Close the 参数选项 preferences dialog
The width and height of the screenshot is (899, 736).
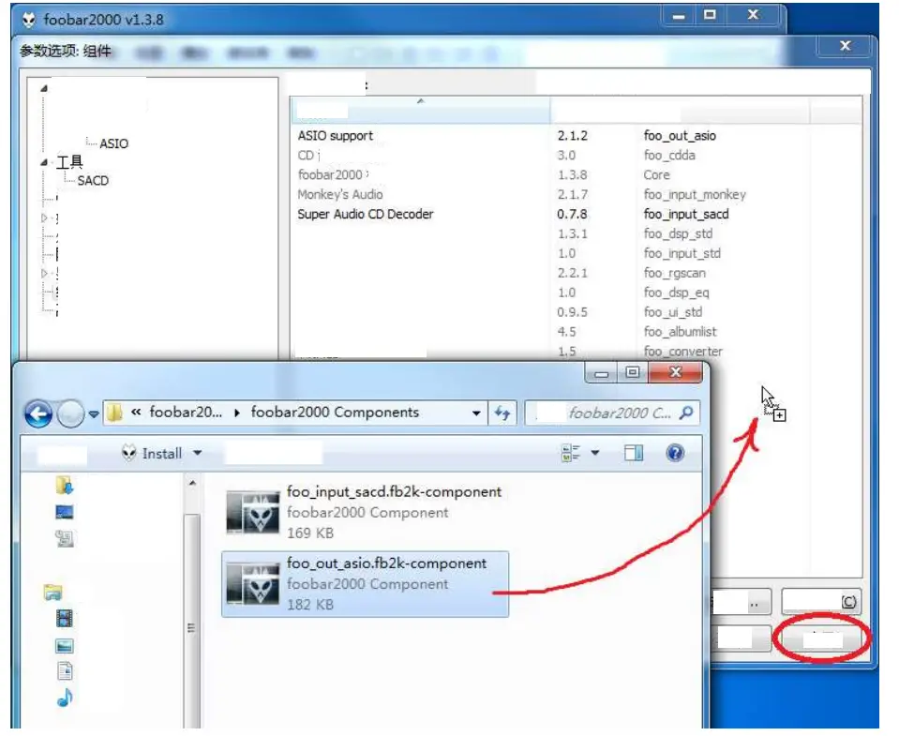click(x=845, y=46)
